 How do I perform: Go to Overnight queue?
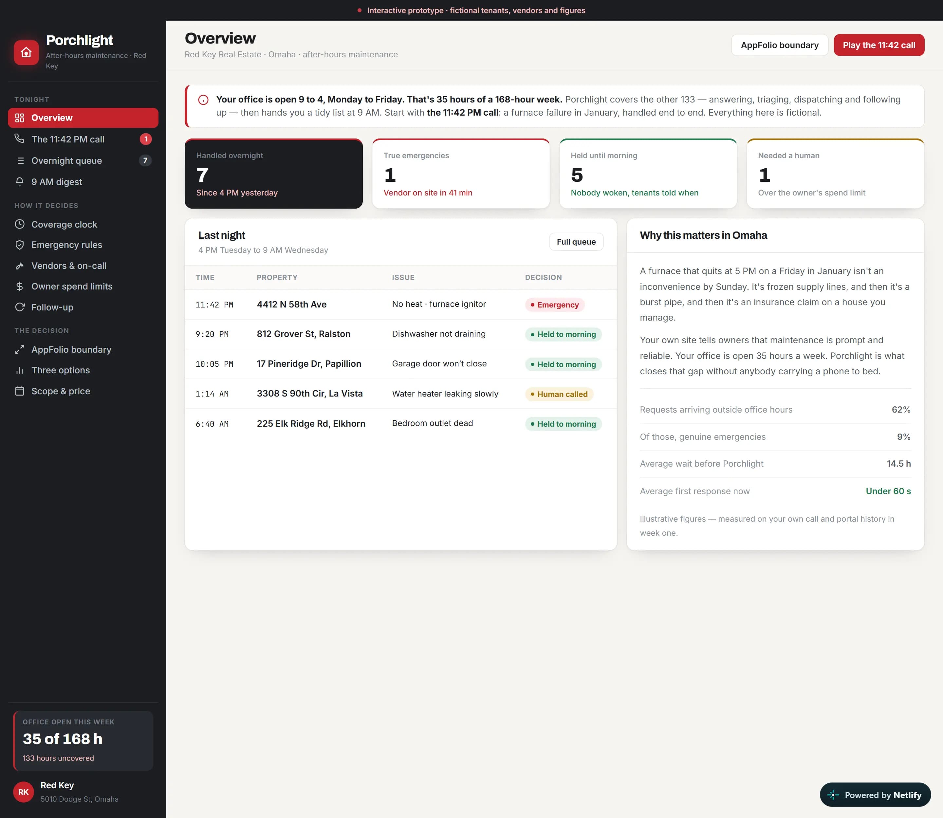click(x=83, y=160)
